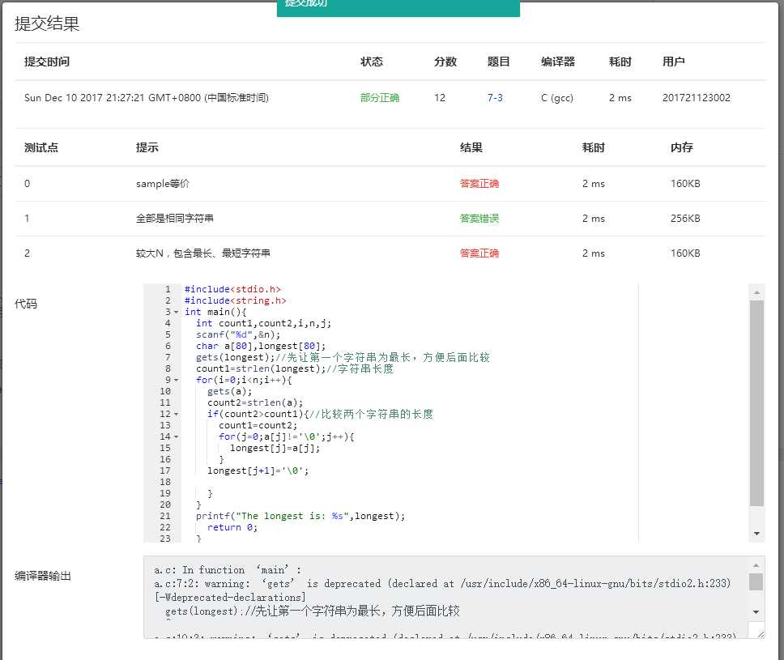Click the 代码 label
Screen dimensions: 784x660
click(x=25, y=304)
